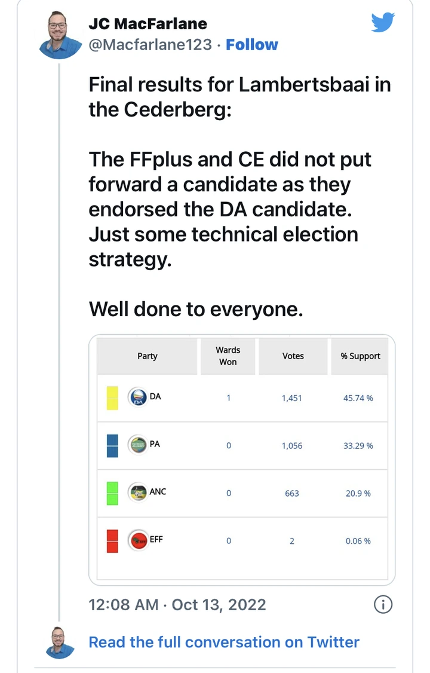Read the full conversation on Twitter
The width and height of the screenshot is (430, 673).
pyautogui.click(x=224, y=643)
